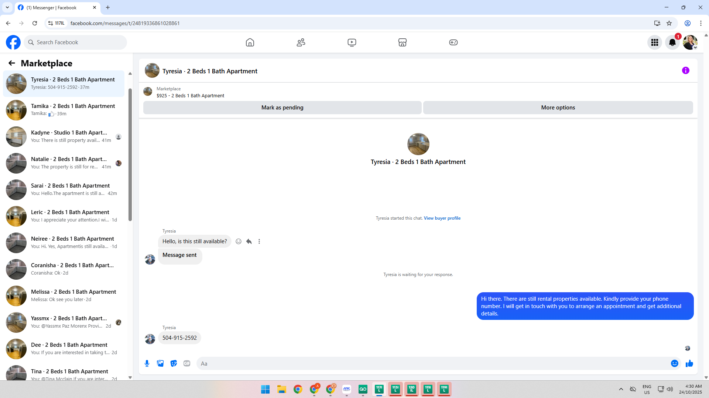The image size is (709, 398).
Task: Click the More options button
Action: (x=558, y=108)
